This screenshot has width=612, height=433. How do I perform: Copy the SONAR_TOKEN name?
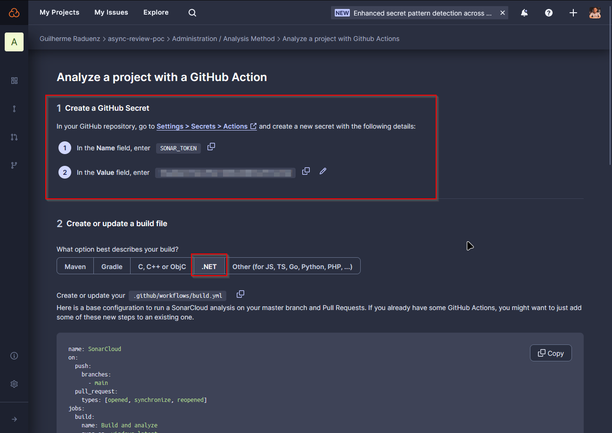tap(211, 147)
